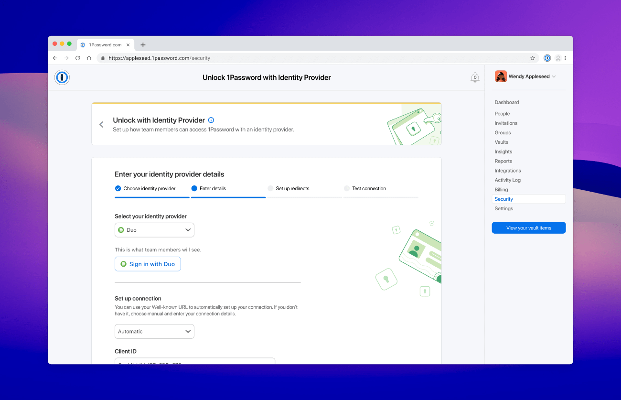The height and width of the screenshot is (400, 621).
Task: Select People in the sidebar navigation
Action: click(x=502, y=113)
